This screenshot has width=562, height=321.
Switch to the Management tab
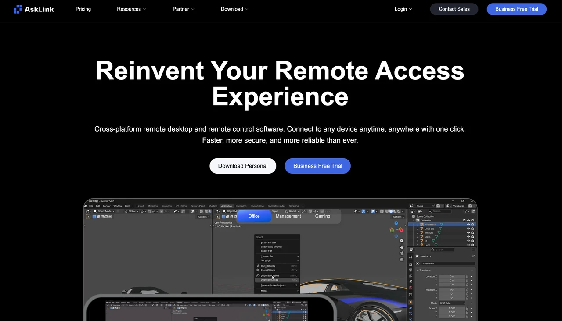[288, 216]
